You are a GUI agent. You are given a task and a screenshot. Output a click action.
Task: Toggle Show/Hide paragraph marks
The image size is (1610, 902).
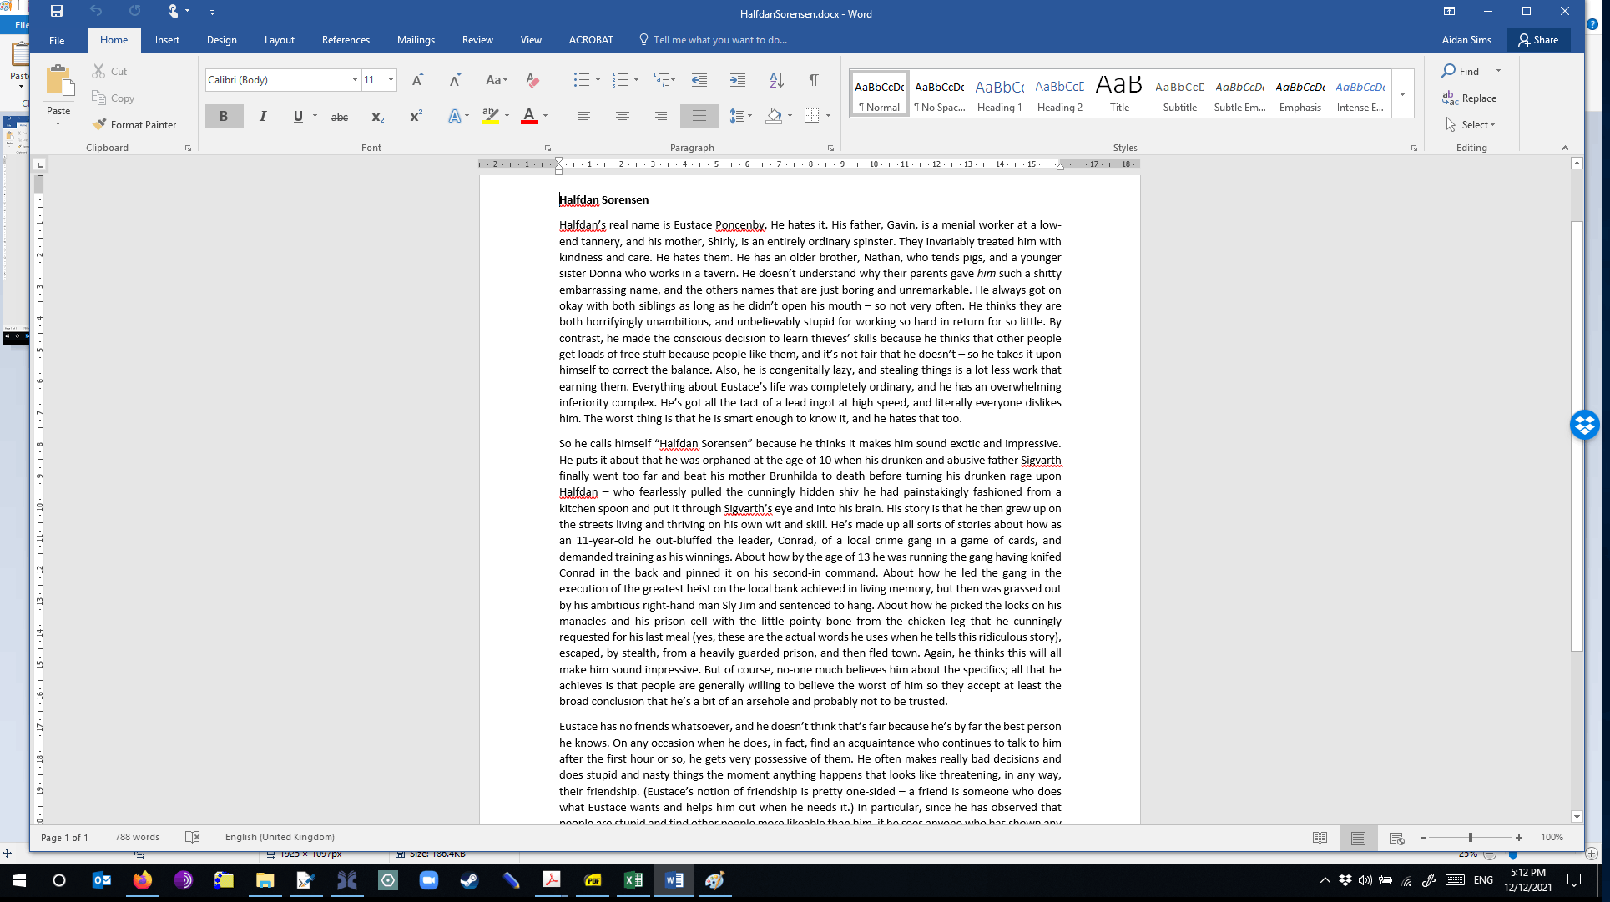(x=814, y=80)
